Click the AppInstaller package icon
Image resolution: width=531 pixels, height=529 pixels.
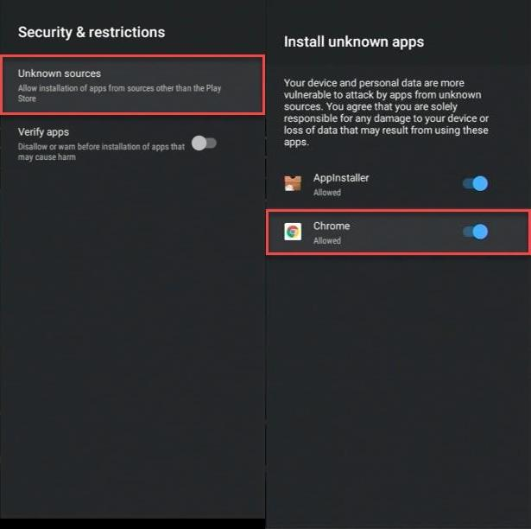293,183
